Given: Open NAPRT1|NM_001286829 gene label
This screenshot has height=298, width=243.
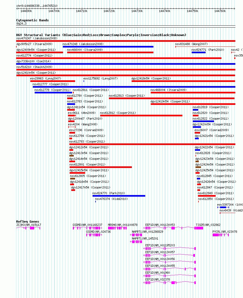Looking at the screenshot, I should (x=147, y=231).
